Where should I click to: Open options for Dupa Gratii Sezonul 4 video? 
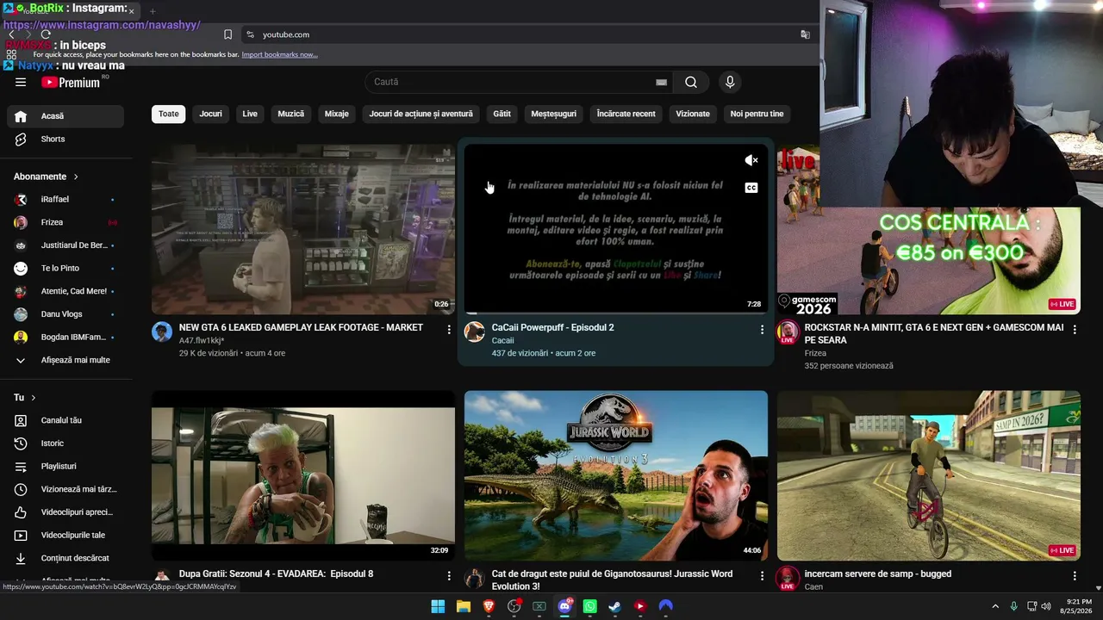[x=449, y=575]
